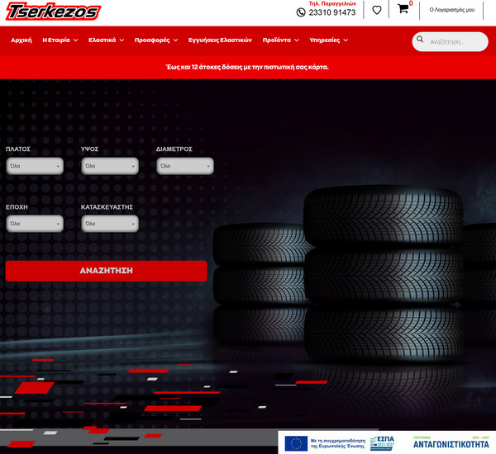
Task: Click the ΕΠΟΧΗ field label
Action: [17, 207]
